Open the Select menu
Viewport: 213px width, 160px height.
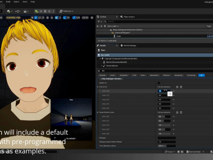(x=16, y=2)
